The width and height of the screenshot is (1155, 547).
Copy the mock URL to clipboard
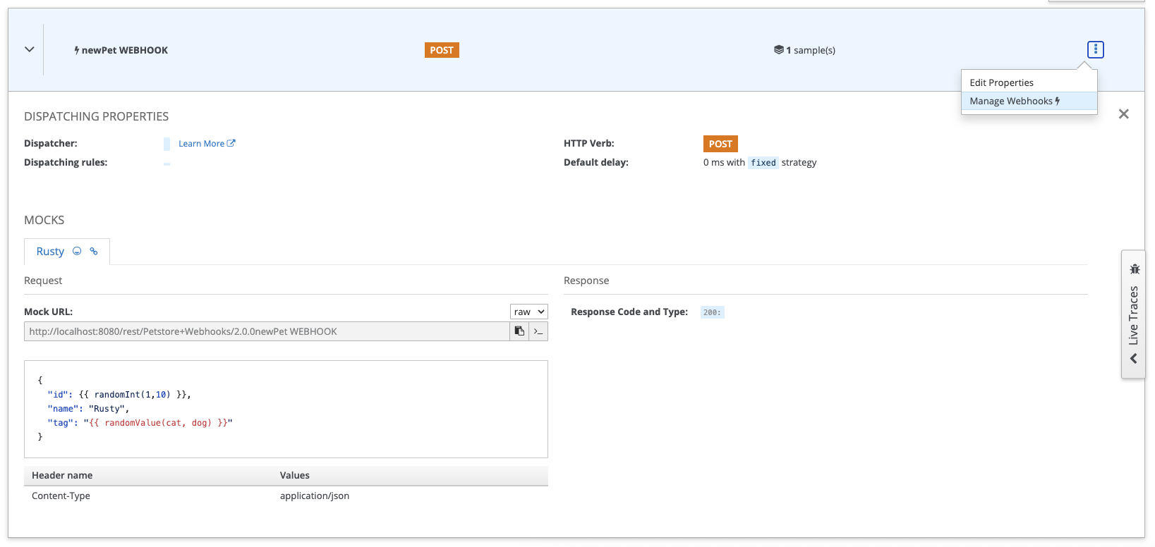click(x=519, y=331)
